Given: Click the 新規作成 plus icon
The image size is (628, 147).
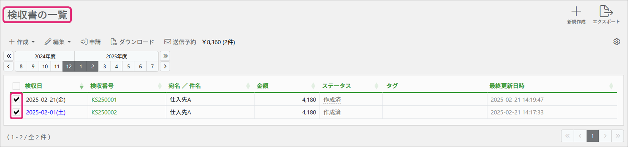Looking at the screenshot, I should (x=576, y=12).
